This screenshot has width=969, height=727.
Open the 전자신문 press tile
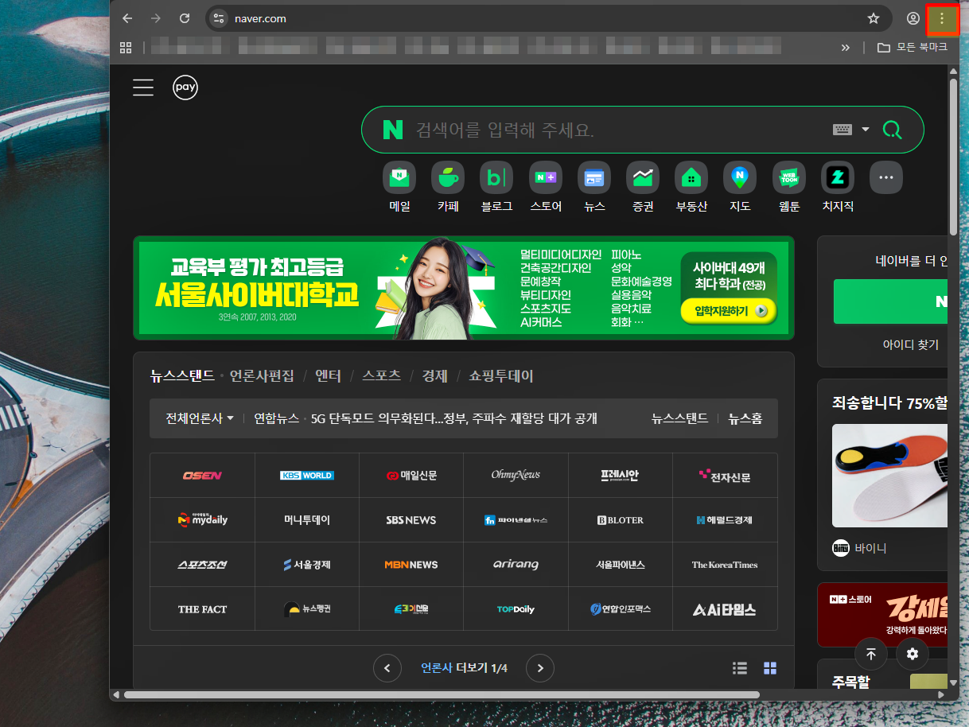tap(725, 476)
